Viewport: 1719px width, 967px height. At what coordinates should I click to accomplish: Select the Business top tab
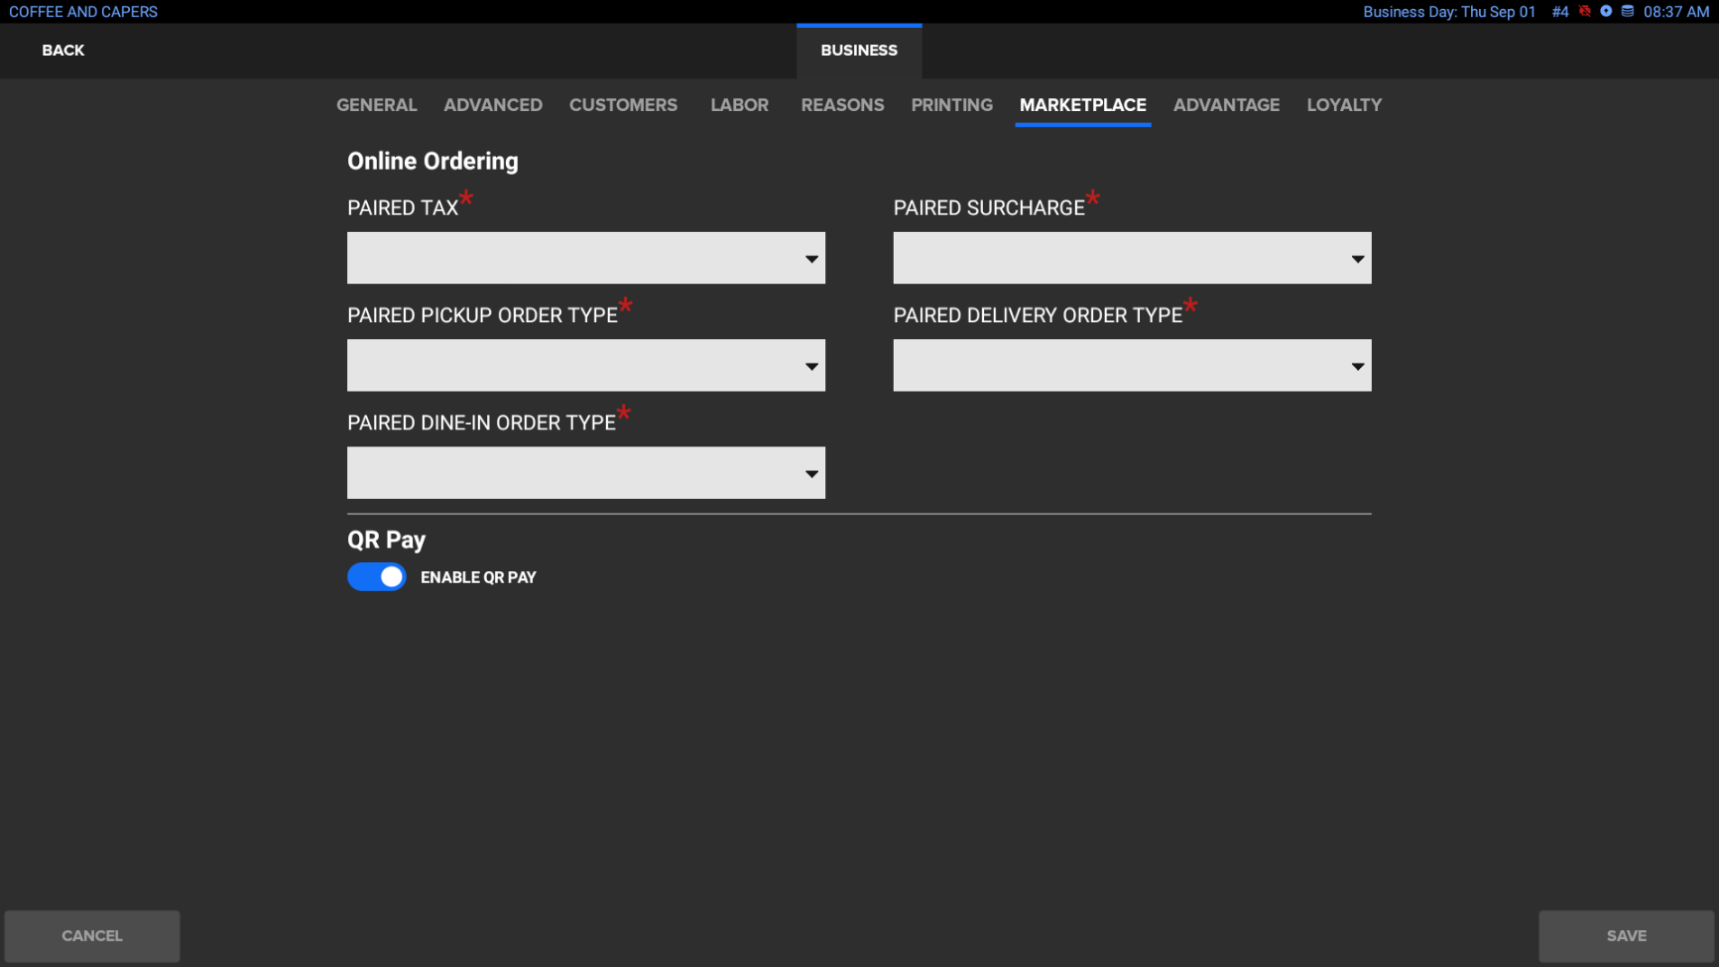pos(859,51)
